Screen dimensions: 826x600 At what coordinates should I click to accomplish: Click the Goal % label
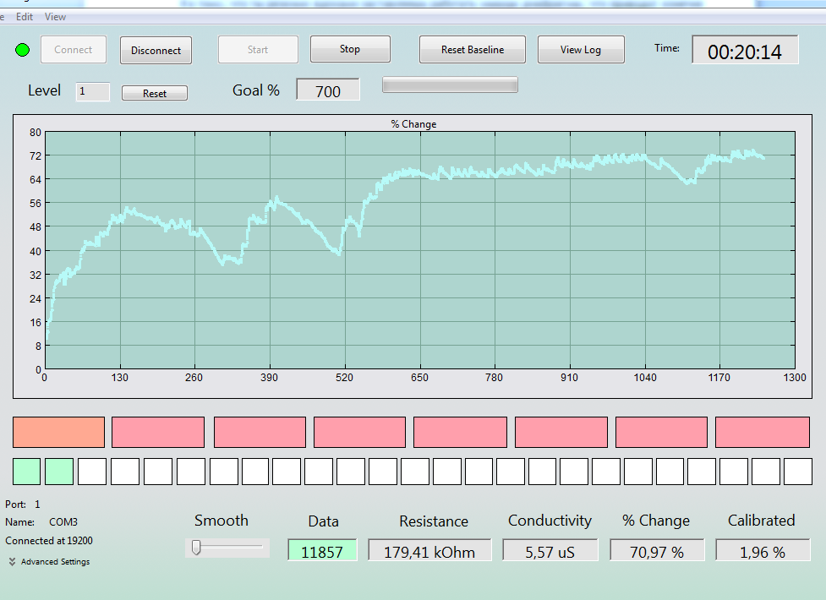click(256, 90)
